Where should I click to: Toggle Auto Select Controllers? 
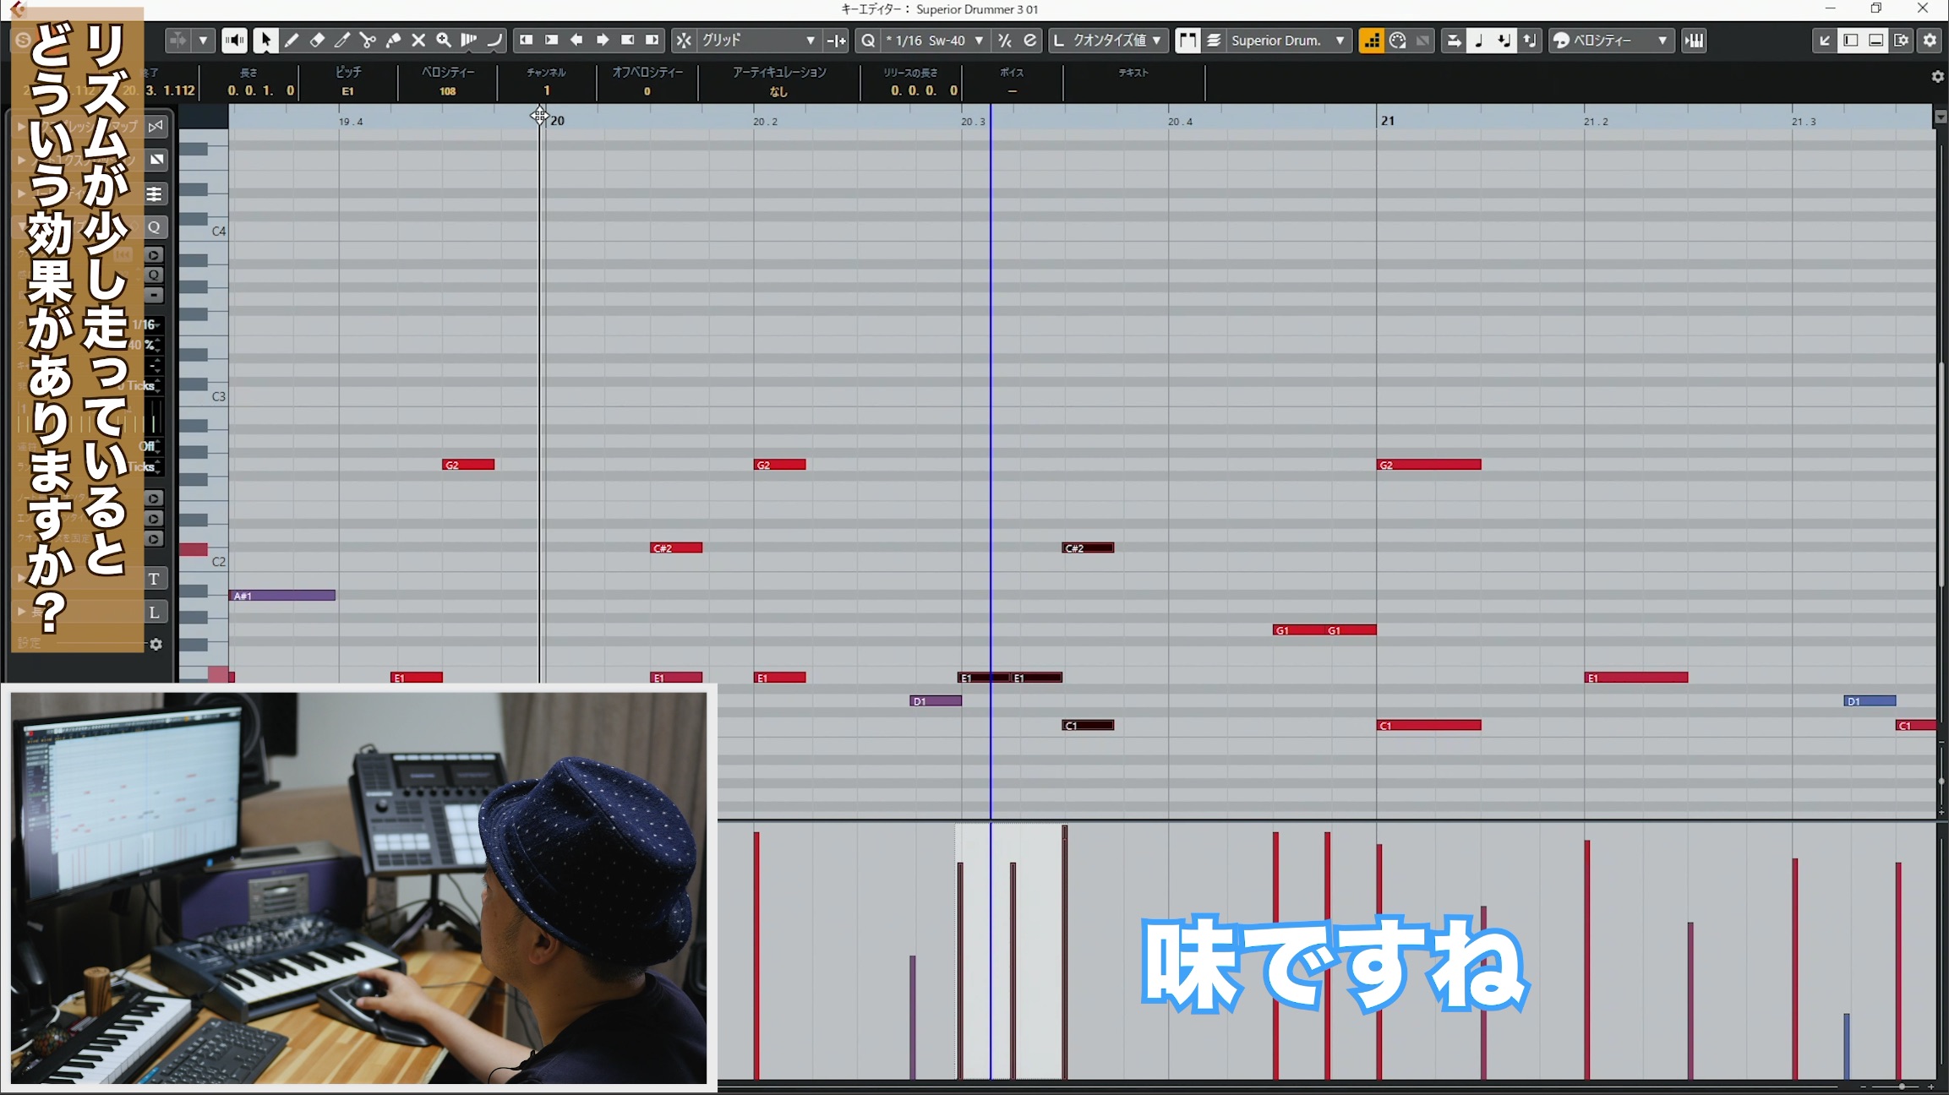[x=1398, y=40]
